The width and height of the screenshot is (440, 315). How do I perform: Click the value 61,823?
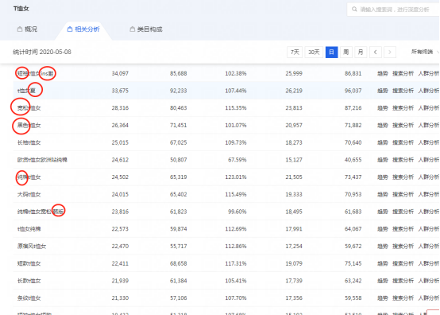point(178,212)
